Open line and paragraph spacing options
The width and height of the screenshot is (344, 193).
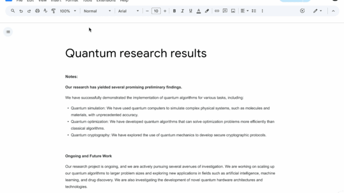point(254,11)
